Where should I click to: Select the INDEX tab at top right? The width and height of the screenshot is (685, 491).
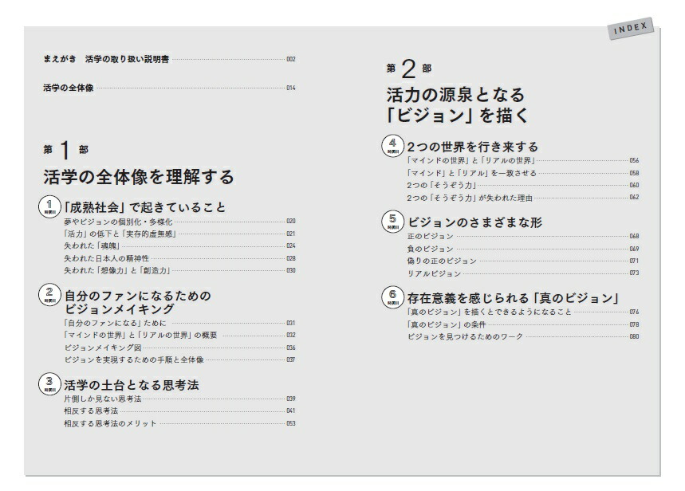[x=631, y=29]
